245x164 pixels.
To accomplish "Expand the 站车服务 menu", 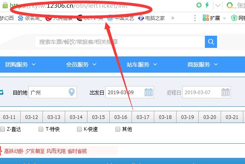I will [142, 65].
